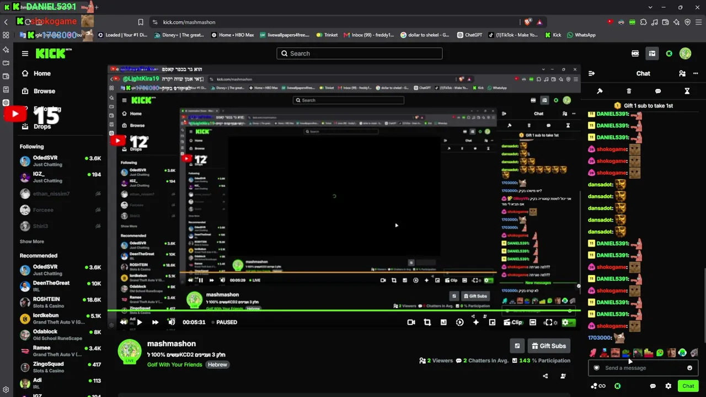The height and width of the screenshot is (397, 706).
Task: Open lordkebun recommended channel
Action: (x=61, y=319)
